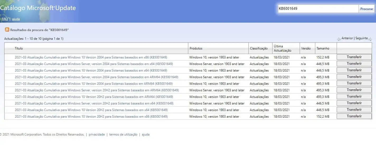Image resolution: width=376 pixels, height=145 pixels.
Task: Click Transferir for Windows 10 2004 x86 update
Action: tap(354, 57)
